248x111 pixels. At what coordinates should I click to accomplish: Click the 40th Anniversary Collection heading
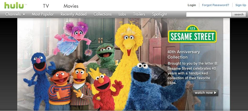[184, 54]
